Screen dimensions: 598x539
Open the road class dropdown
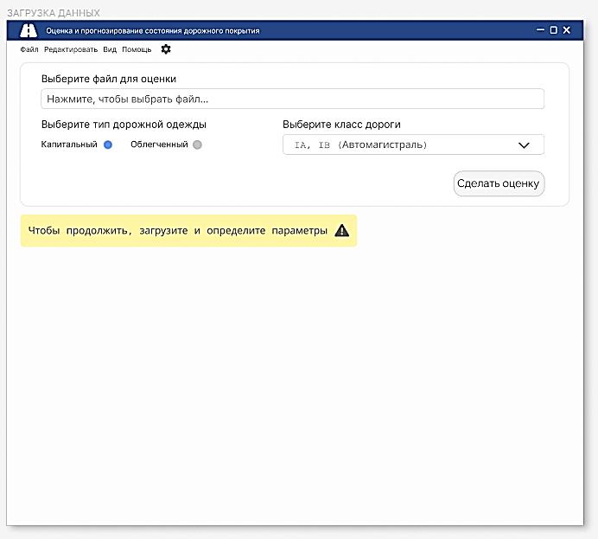(413, 144)
